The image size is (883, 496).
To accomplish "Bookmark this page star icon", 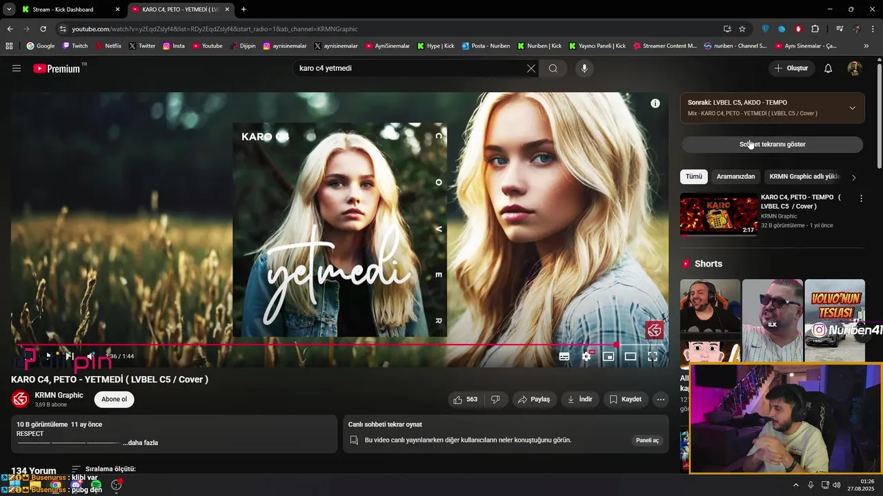I will pos(742,29).
